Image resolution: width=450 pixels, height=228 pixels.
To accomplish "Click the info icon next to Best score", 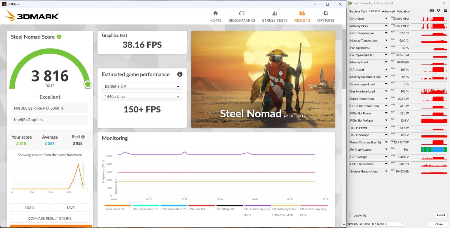I will 83,137.
